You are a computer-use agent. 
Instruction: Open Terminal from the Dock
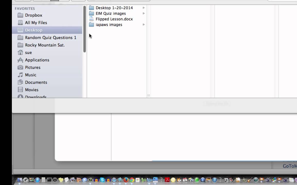(49, 180)
